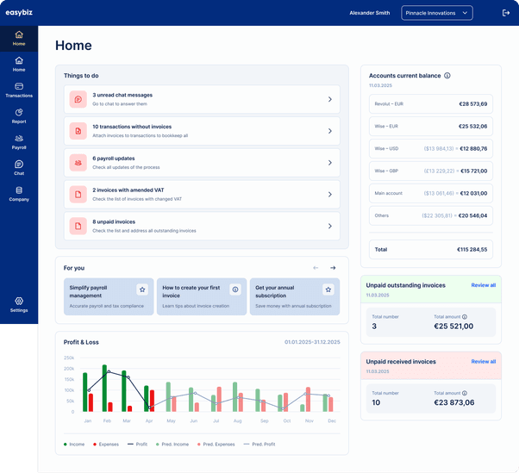
Task: Open Simplify payroll management card
Action: click(x=109, y=296)
